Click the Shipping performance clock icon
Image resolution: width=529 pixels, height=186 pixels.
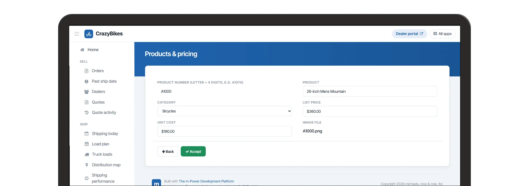click(x=87, y=178)
